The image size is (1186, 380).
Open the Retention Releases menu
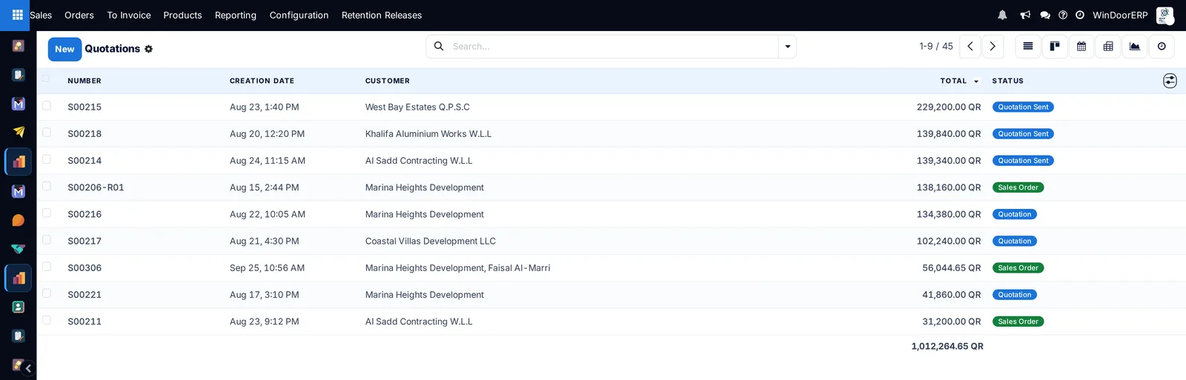(x=382, y=15)
